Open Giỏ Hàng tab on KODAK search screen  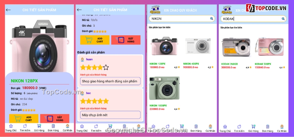(x=253, y=129)
